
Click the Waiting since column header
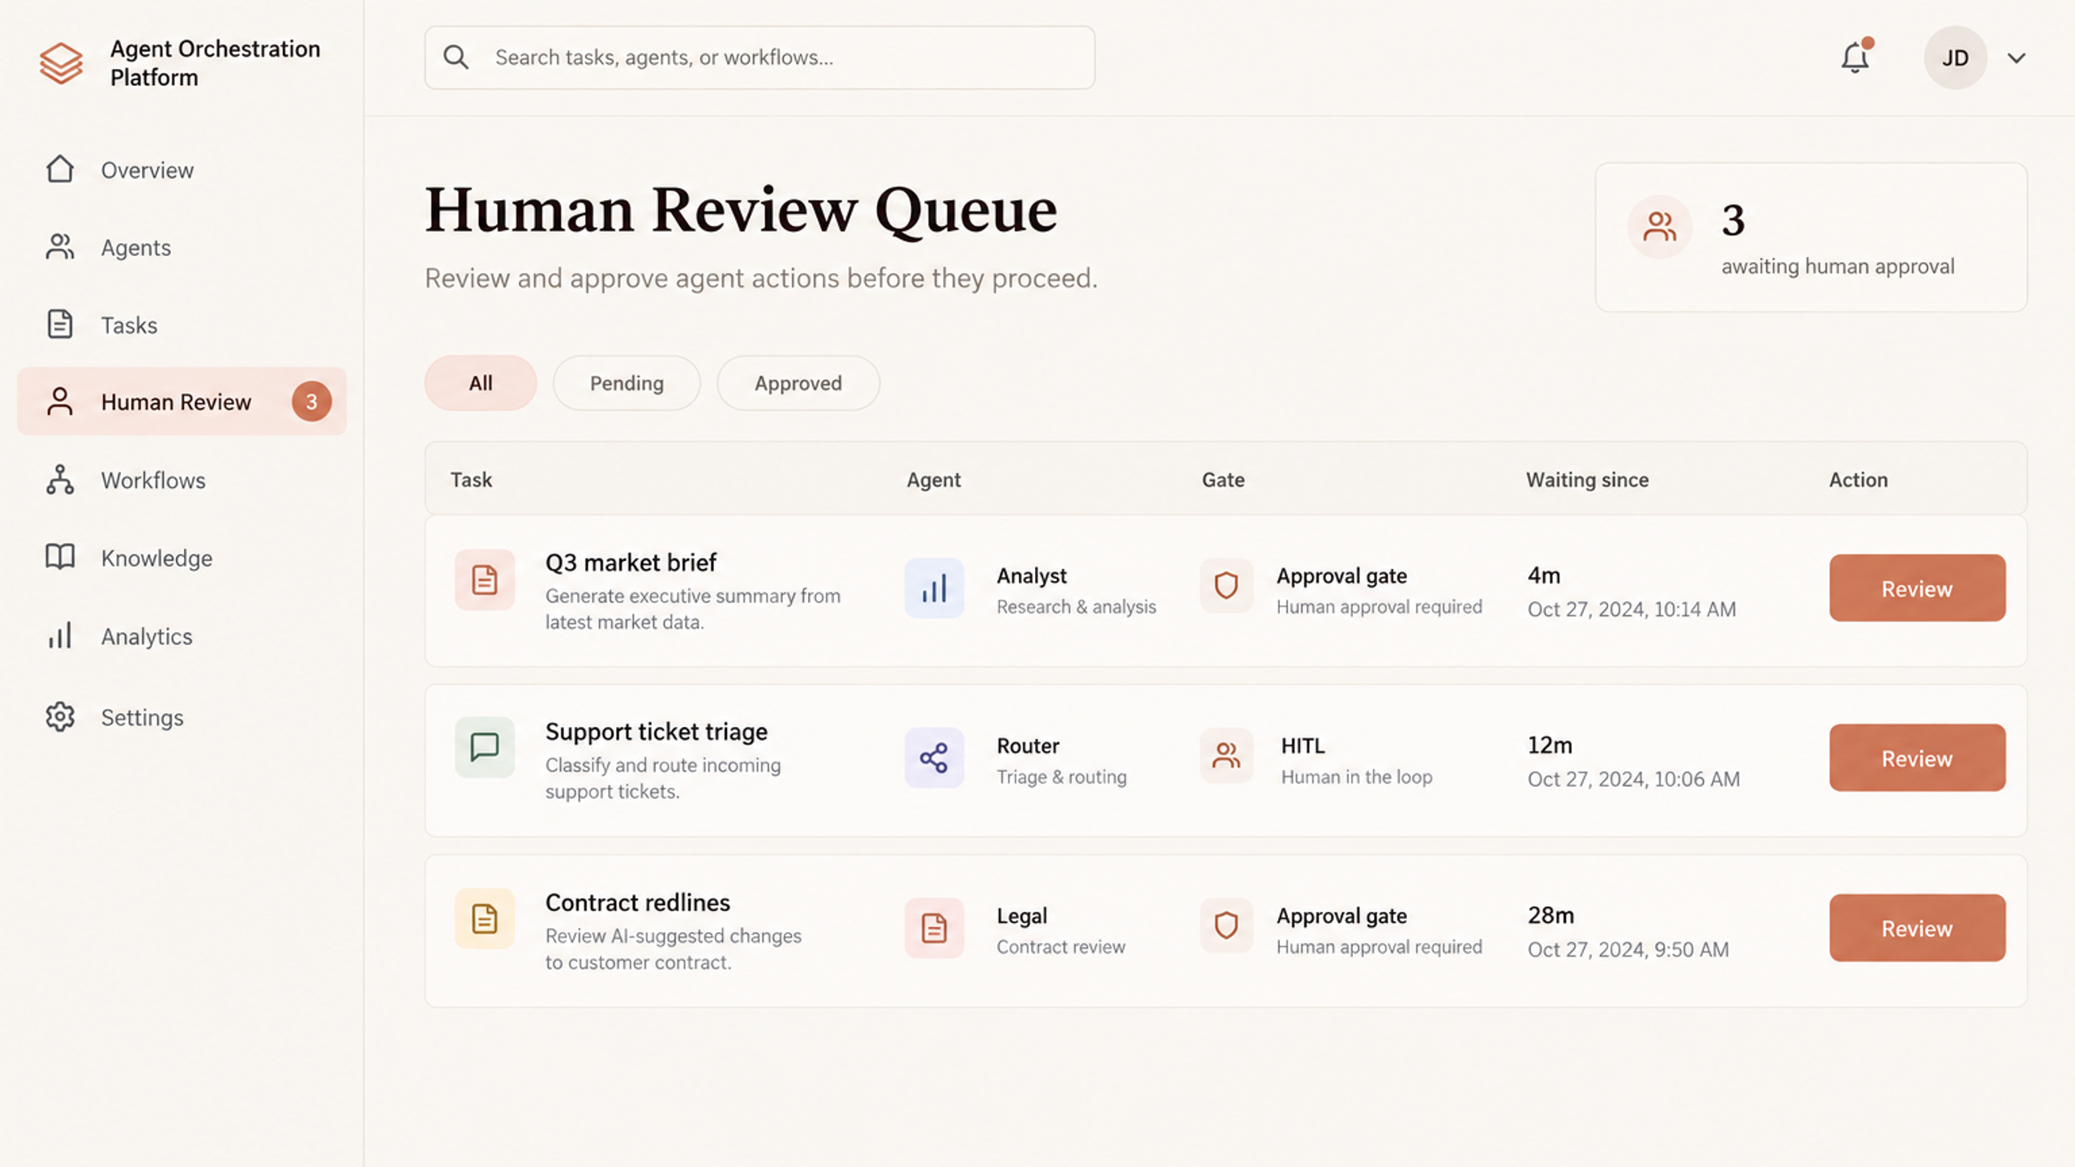click(x=1587, y=480)
